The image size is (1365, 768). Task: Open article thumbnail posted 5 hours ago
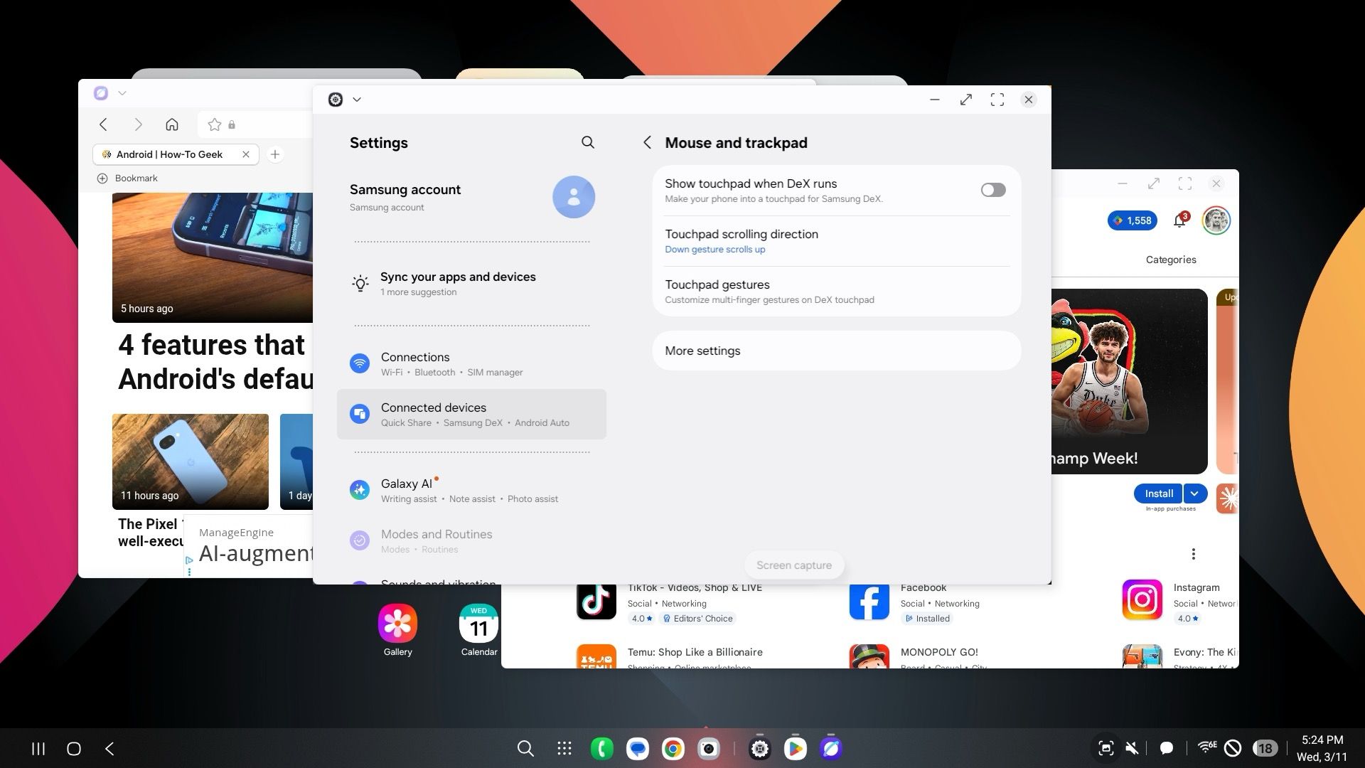[x=213, y=257]
